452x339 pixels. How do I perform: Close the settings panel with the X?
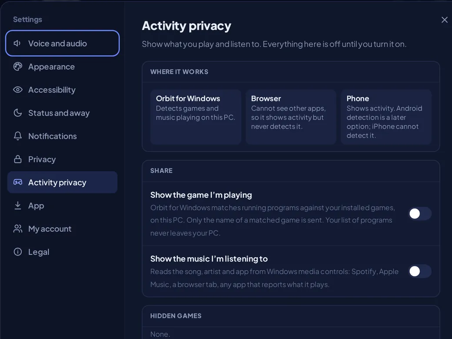coord(444,20)
